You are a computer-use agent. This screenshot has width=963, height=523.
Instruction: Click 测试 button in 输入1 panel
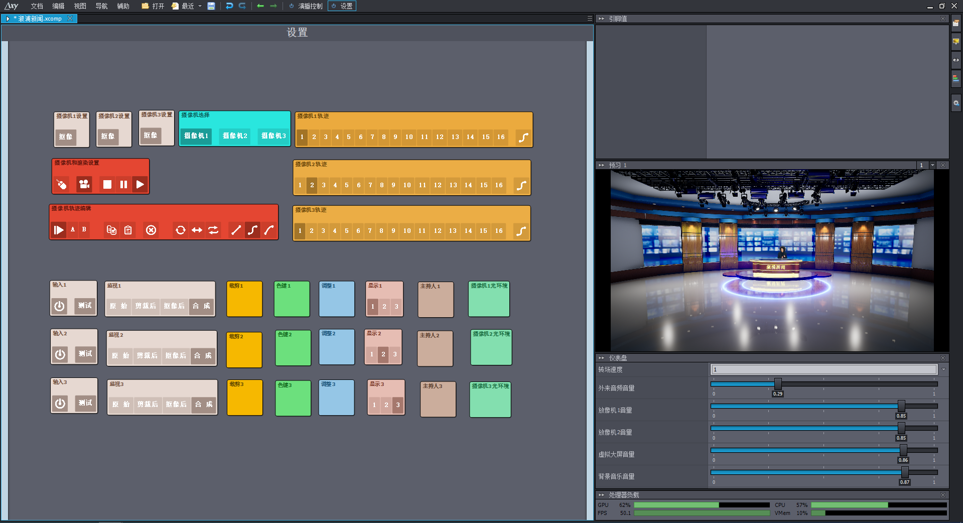pyautogui.click(x=85, y=305)
